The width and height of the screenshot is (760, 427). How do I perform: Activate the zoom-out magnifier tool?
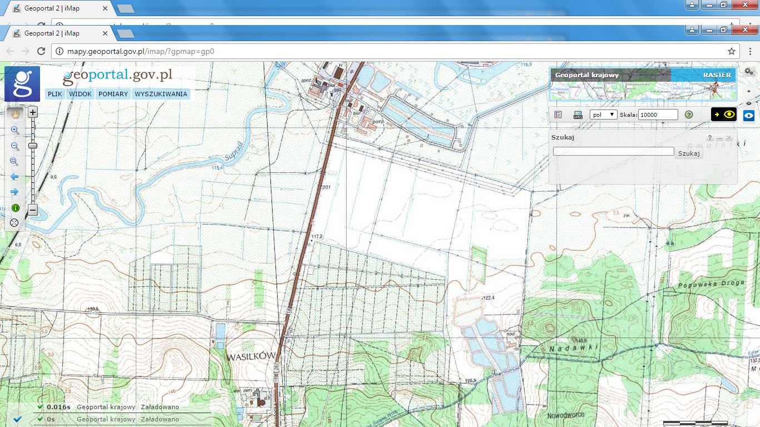click(15, 147)
